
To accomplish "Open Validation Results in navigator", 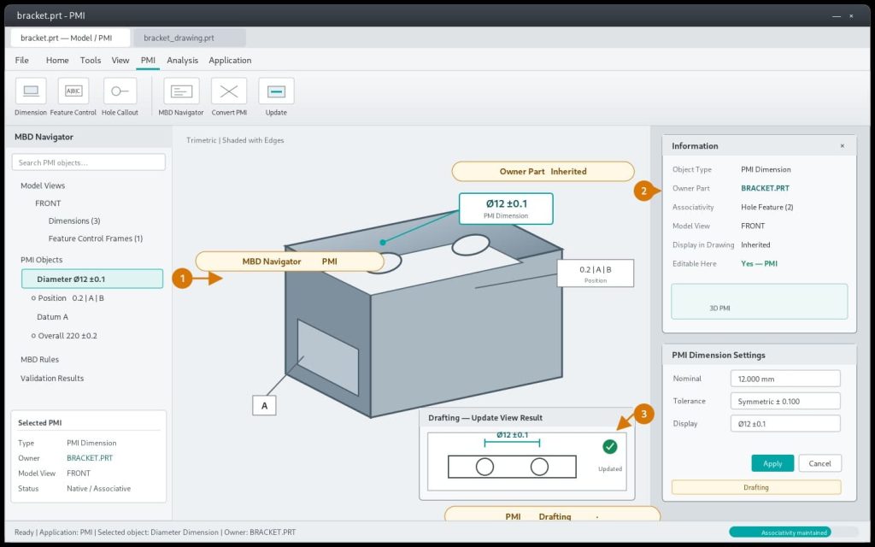I will [52, 378].
